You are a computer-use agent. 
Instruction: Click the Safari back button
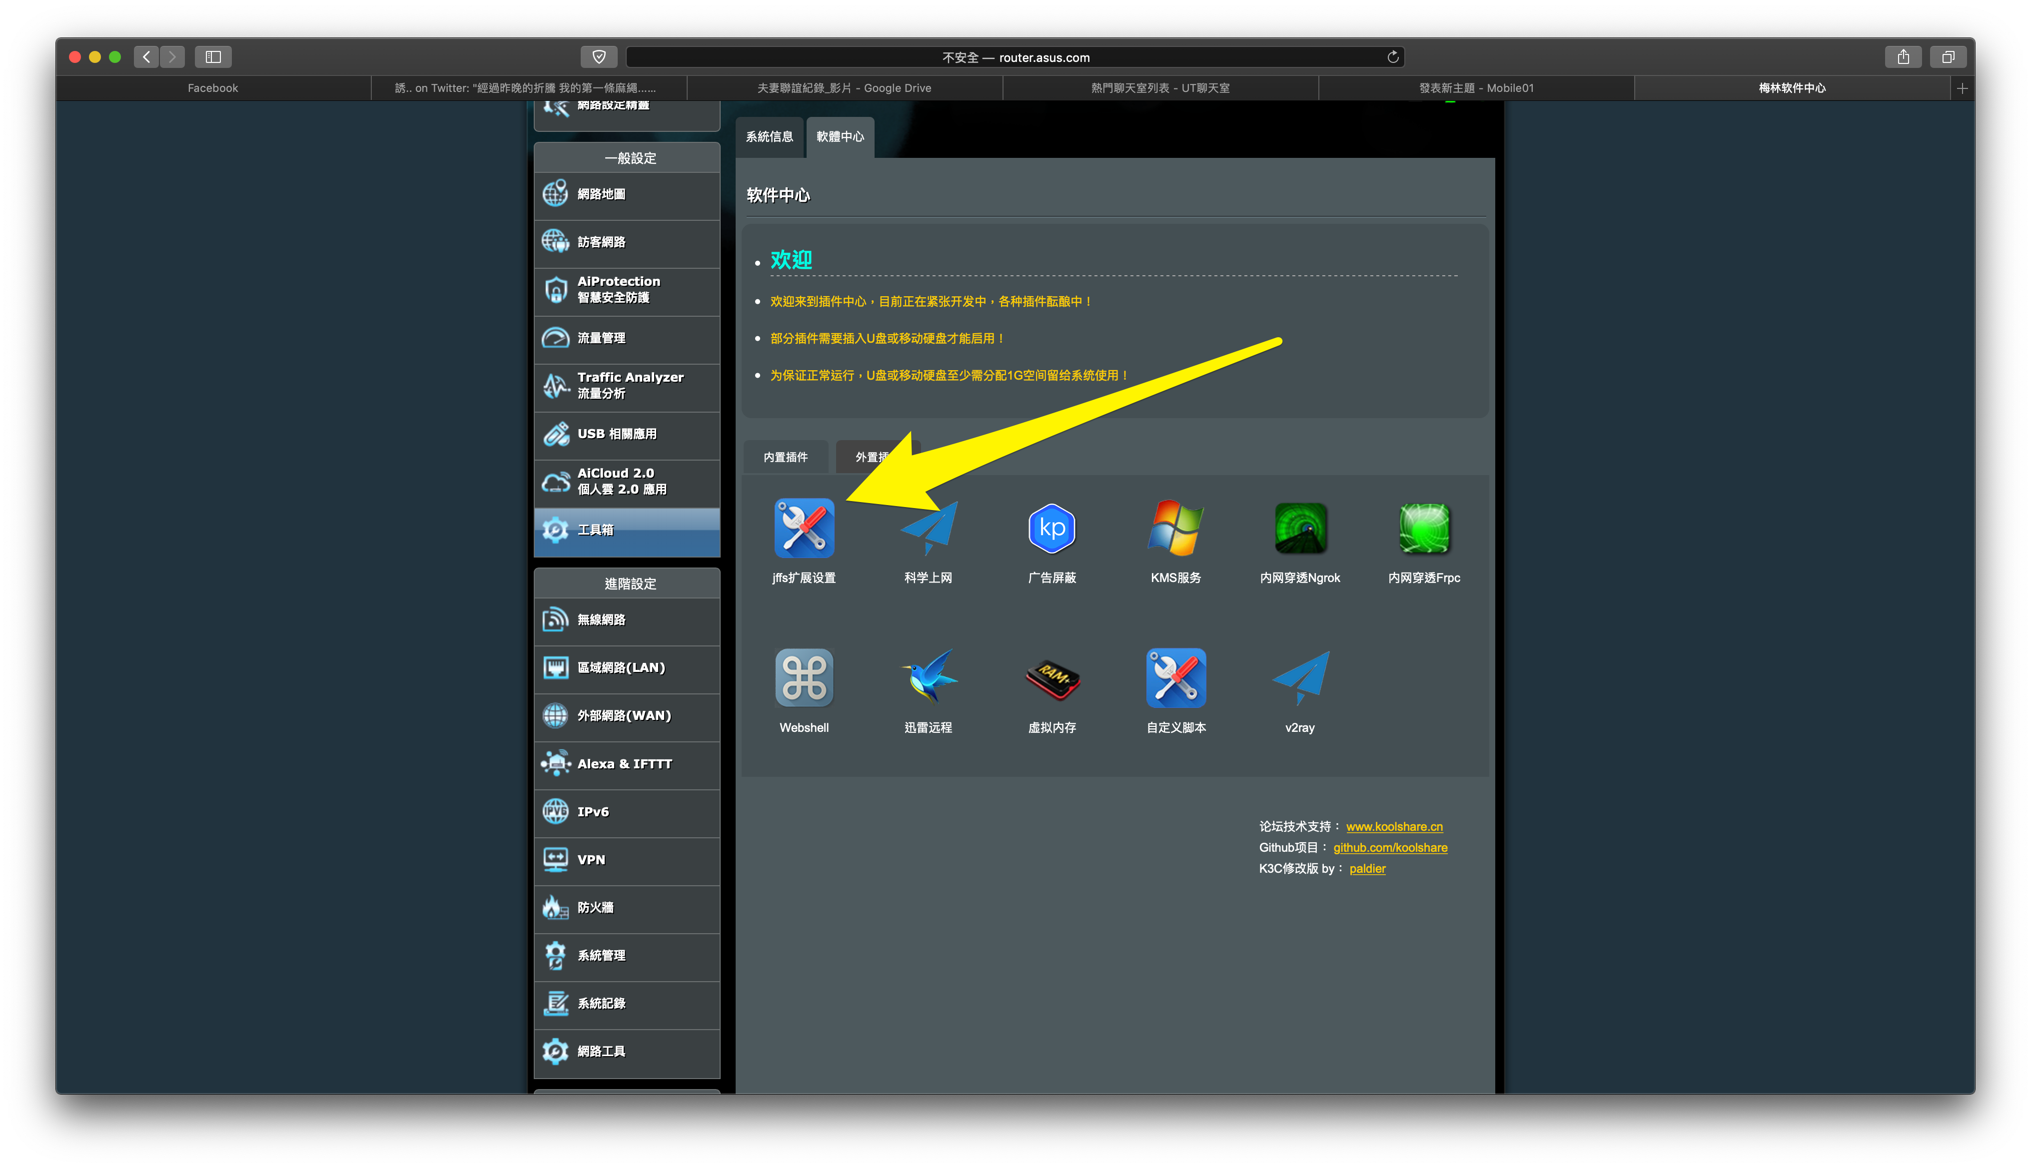[x=146, y=57]
